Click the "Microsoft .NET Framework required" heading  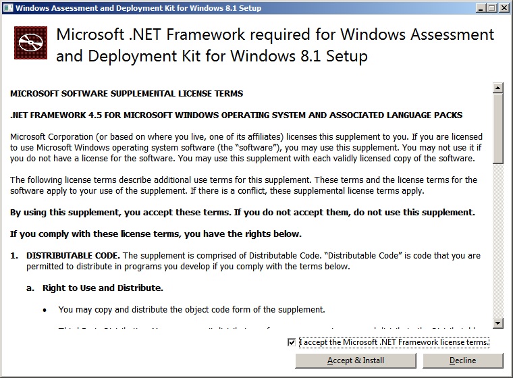(x=275, y=45)
